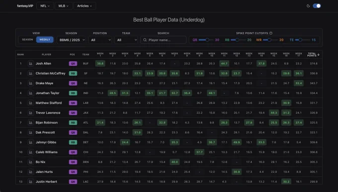Image resolution: width=338 pixels, height=192 pixels.
Task: Click Josh Allen's QB position badge
Action: pyautogui.click(x=73, y=64)
